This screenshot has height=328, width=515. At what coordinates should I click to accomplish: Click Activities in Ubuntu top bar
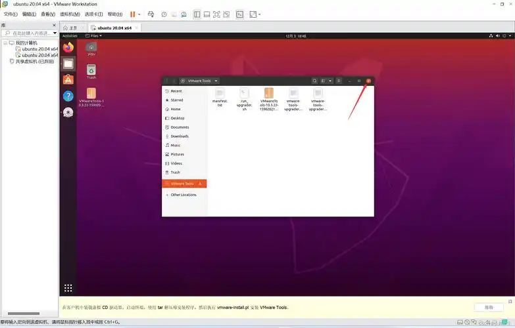point(70,35)
